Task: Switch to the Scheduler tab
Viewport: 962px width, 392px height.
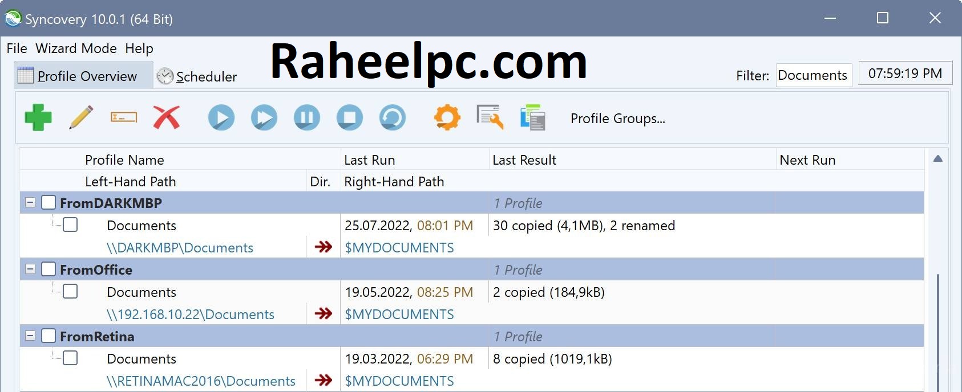Action: click(x=197, y=76)
